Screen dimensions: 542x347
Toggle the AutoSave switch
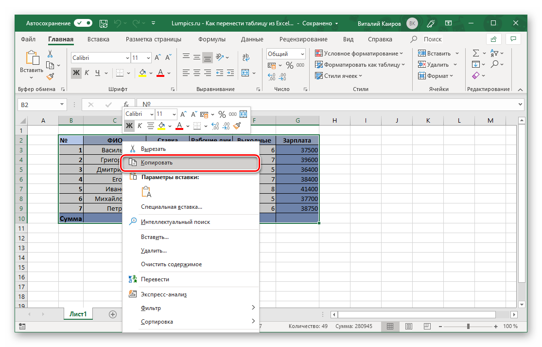click(x=83, y=23)
